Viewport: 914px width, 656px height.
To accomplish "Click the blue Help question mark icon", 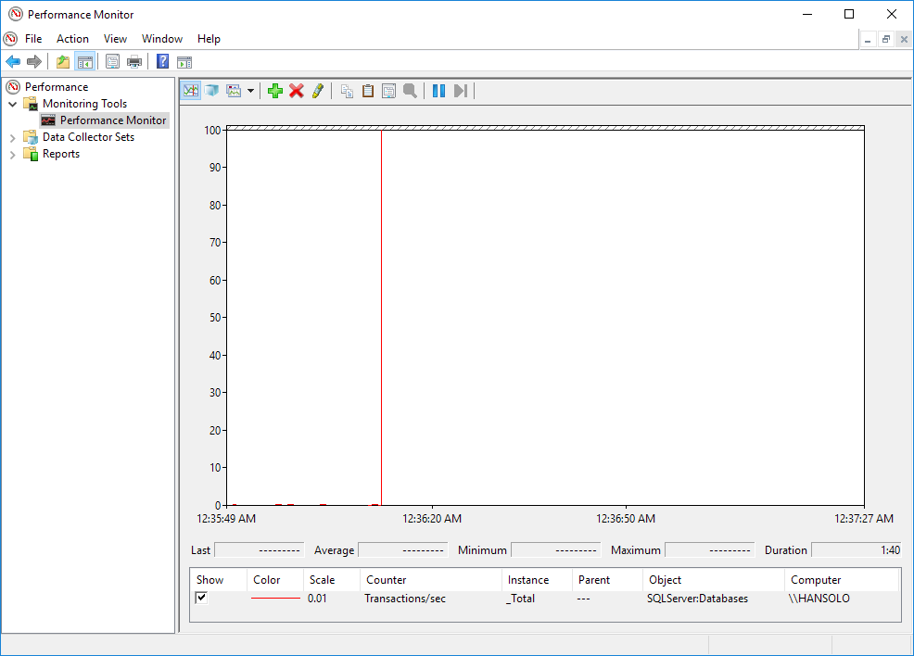I will [162, 62].
